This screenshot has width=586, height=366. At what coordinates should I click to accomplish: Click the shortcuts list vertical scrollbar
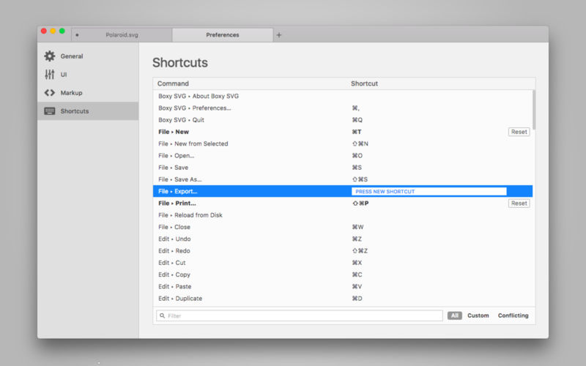pos(533,110)
